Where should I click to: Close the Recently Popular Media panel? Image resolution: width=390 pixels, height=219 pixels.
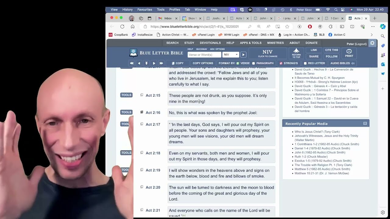(365, 123)
